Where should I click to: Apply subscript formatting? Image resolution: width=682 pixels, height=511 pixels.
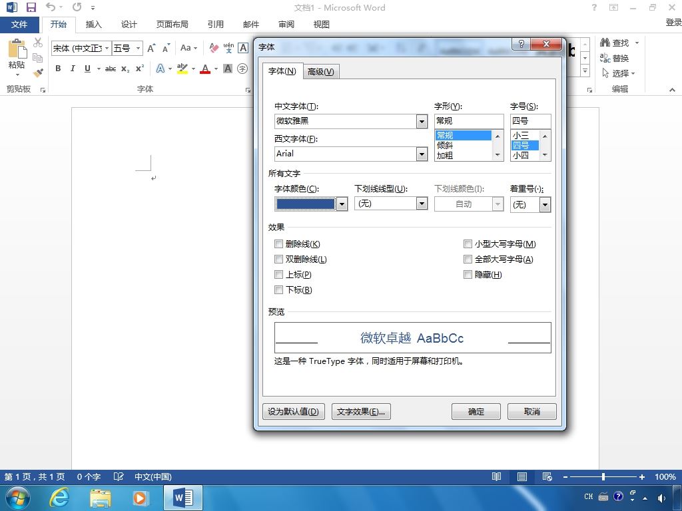pos(125,69)
